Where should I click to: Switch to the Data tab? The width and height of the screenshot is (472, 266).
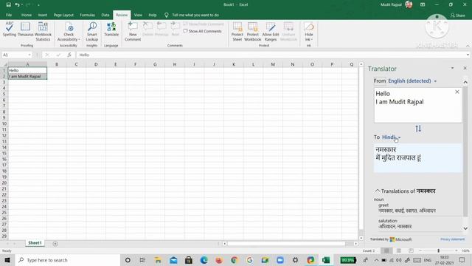pos(105,15)
